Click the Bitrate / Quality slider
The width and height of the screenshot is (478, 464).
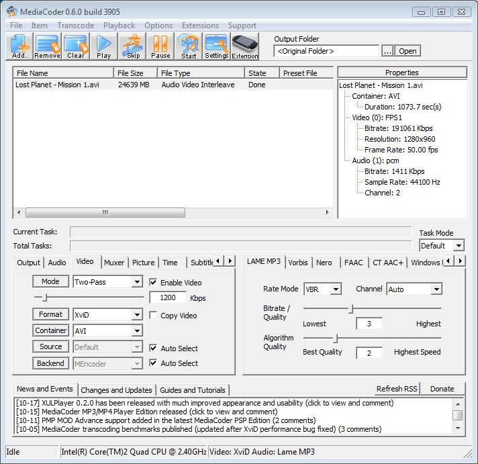click(x=372, y=308)
